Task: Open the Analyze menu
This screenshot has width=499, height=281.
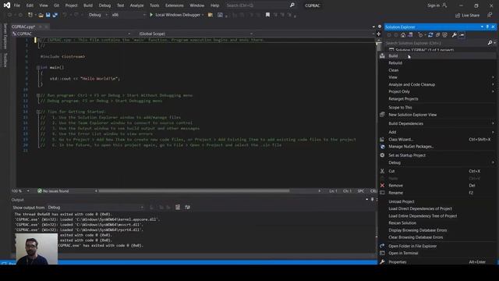Action: tap(137, 5)
